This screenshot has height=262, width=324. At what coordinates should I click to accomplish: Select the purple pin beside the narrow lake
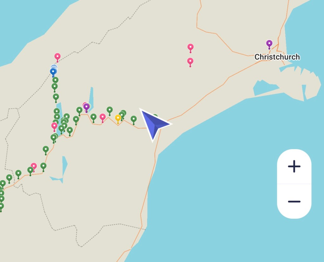pos(86,108)
